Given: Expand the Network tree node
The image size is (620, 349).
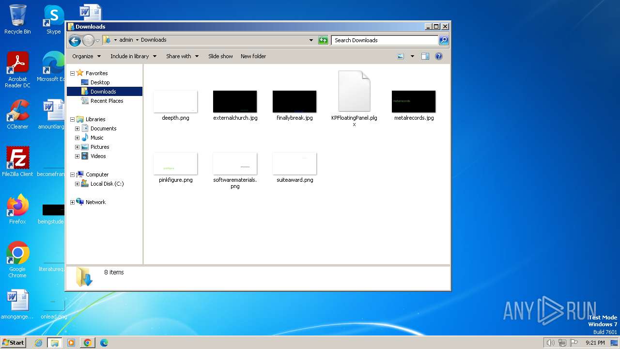Looking at the screenshot, I should (72, 202).
